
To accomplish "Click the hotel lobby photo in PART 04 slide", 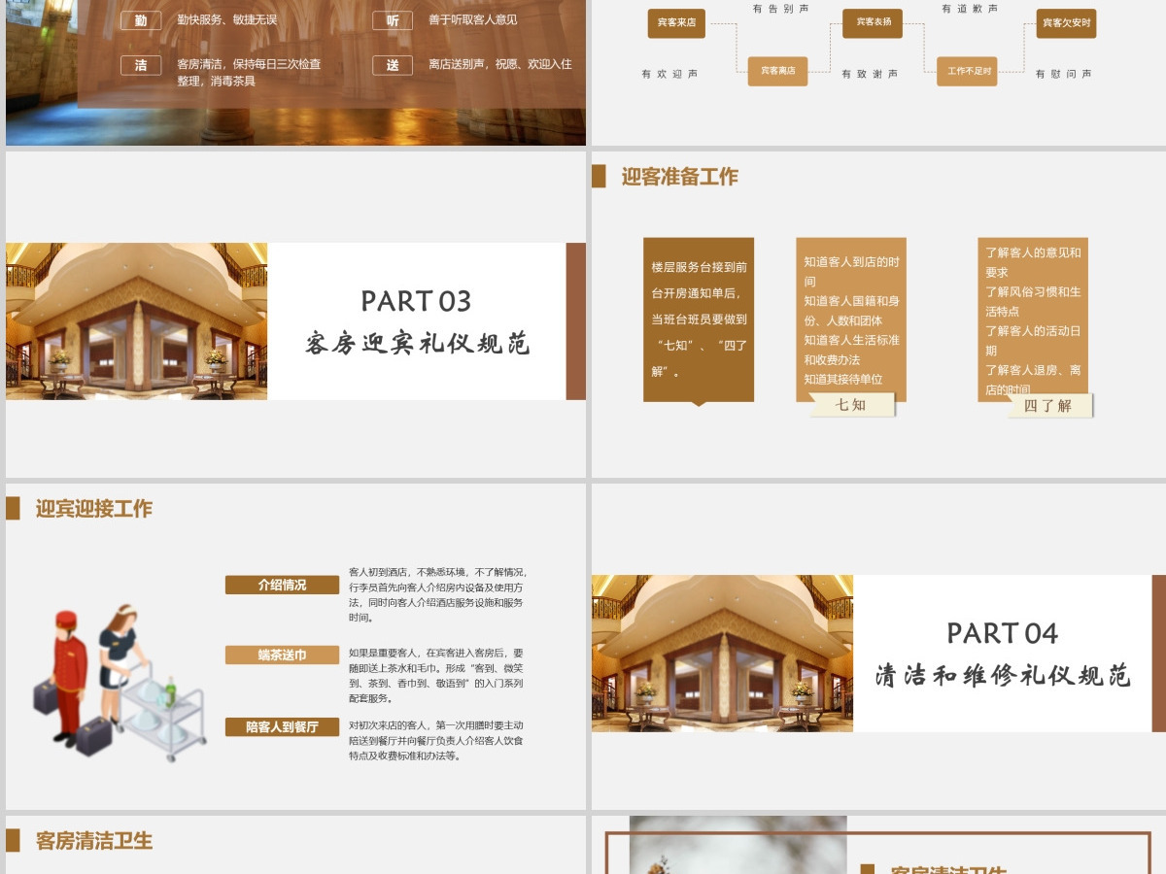I will pyautogui.click(x=722, y=654).
